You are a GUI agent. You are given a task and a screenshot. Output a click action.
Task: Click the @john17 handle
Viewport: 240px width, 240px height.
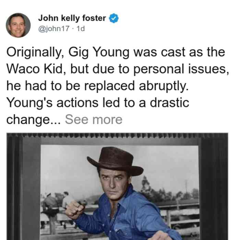(54, 28)
